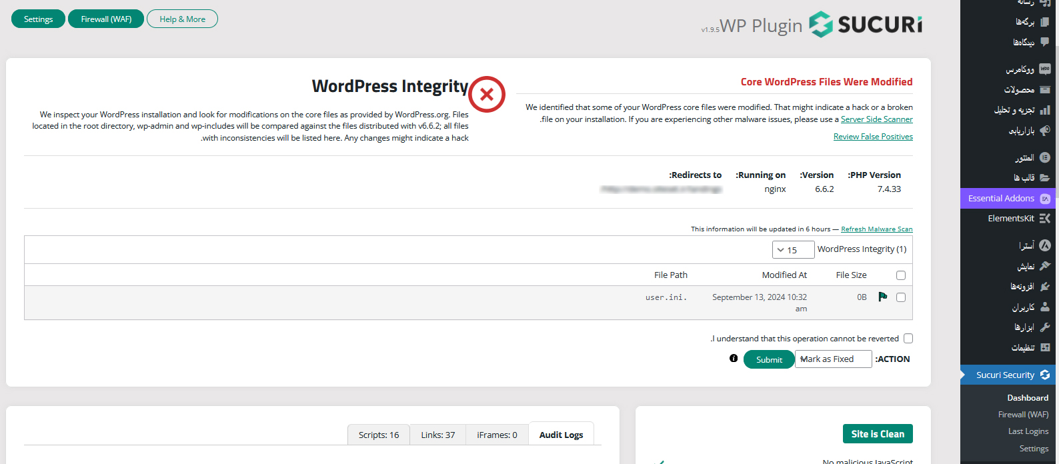Click the نمایش appearance brush icon
Viewport: 1059px width, 464px height.
tap(1045, 266)
